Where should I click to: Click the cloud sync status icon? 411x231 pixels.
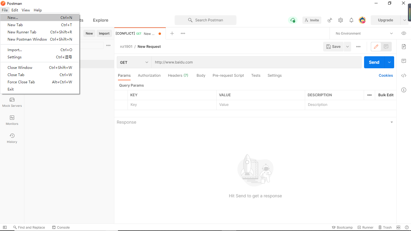click(x=292, y=20)
